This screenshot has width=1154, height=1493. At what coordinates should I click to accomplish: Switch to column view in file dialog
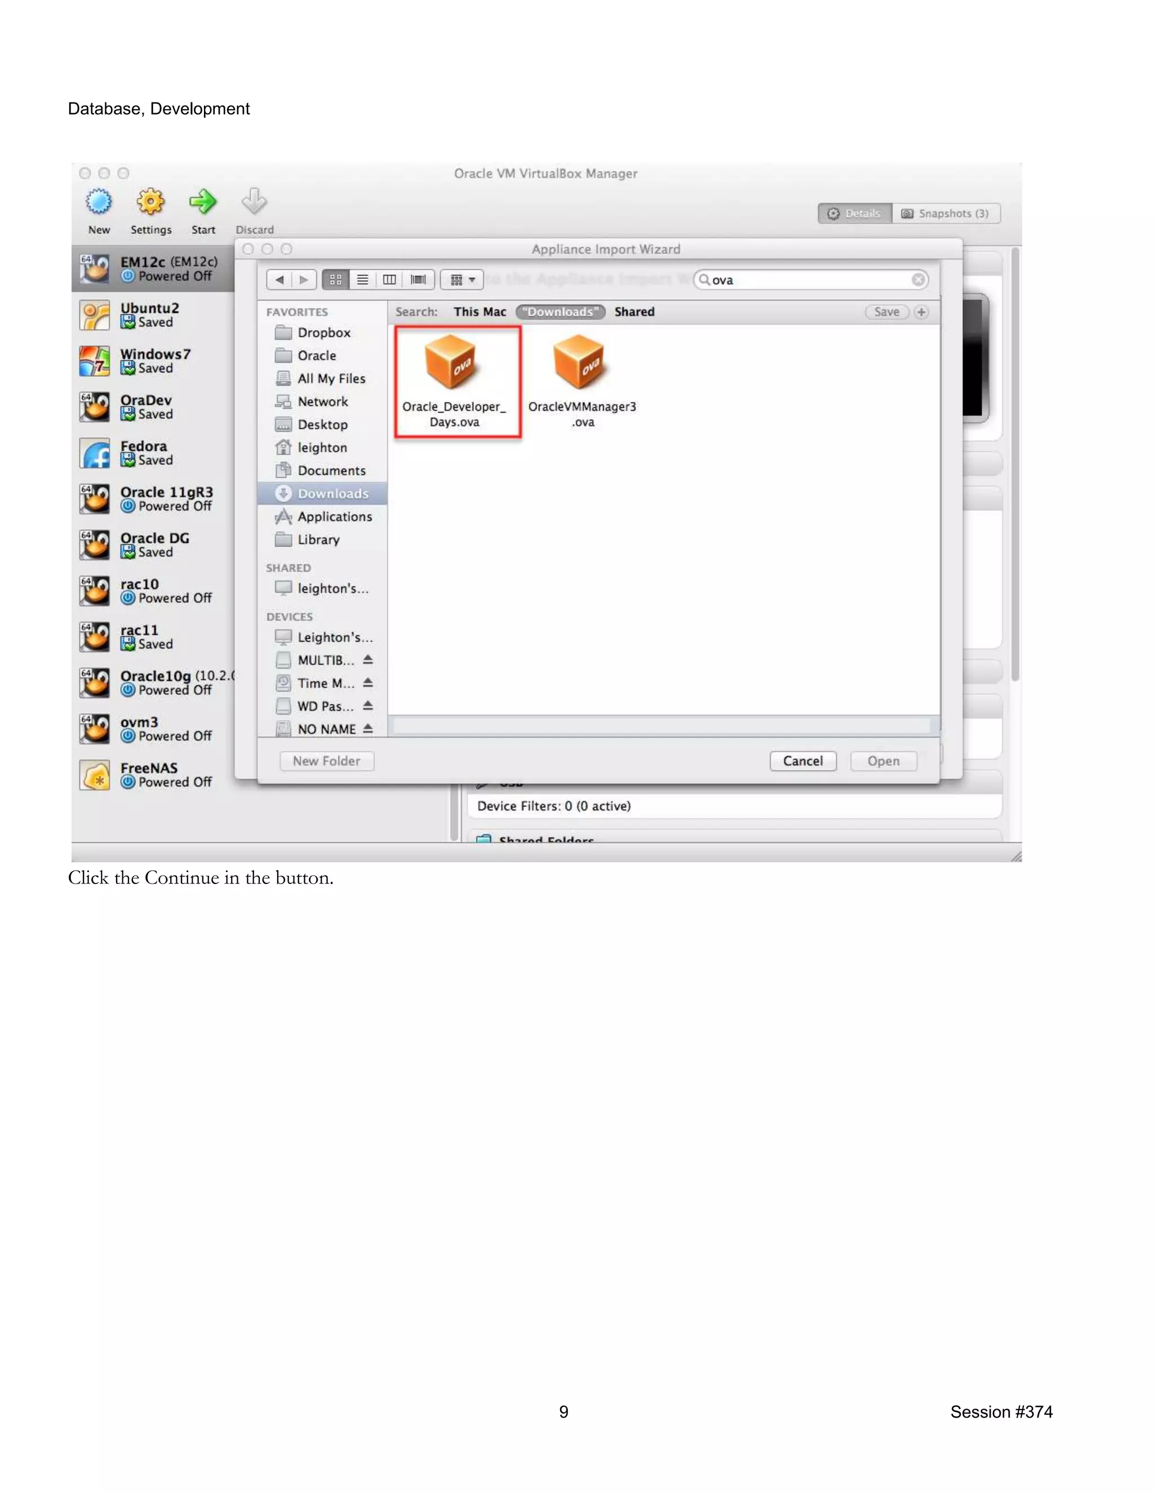coord(389,279)
